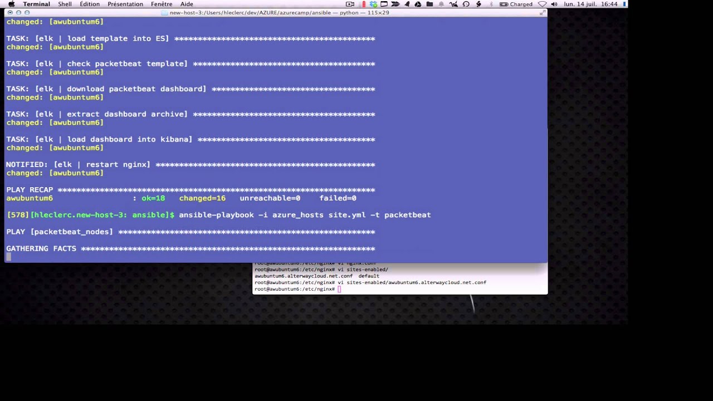Click the Google Drive menu bar icon
Screen dimensions: 713x401
[418, 4]
